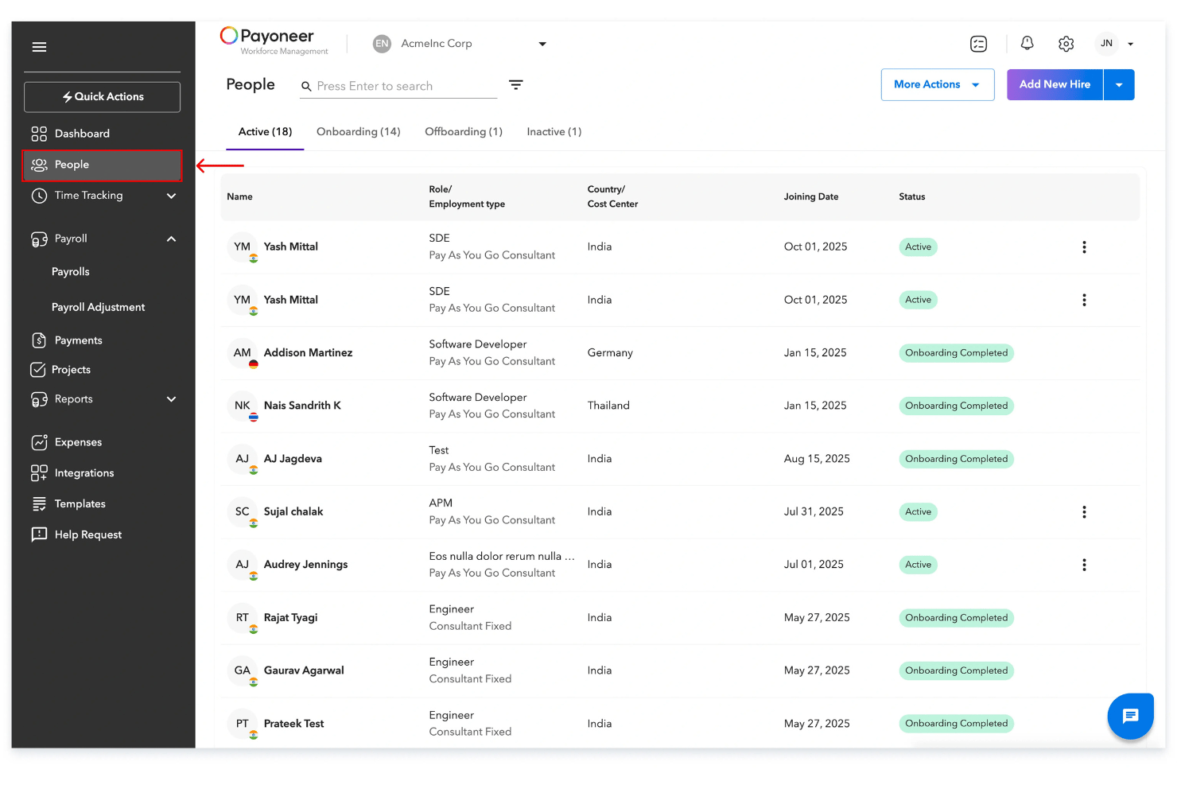Click the Status column header
Image resolution: width=1177 pixels, height=785 pixels.
911,197
